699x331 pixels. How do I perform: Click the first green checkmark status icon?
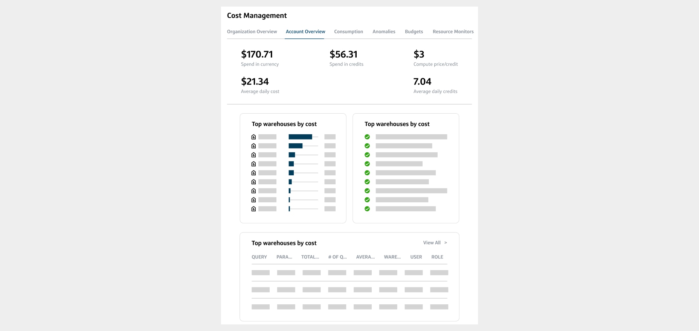[x=367, y=137]
